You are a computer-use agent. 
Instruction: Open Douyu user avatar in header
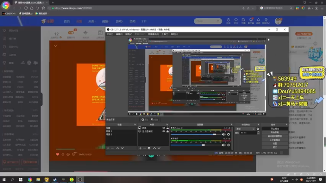tap(278, 21)
